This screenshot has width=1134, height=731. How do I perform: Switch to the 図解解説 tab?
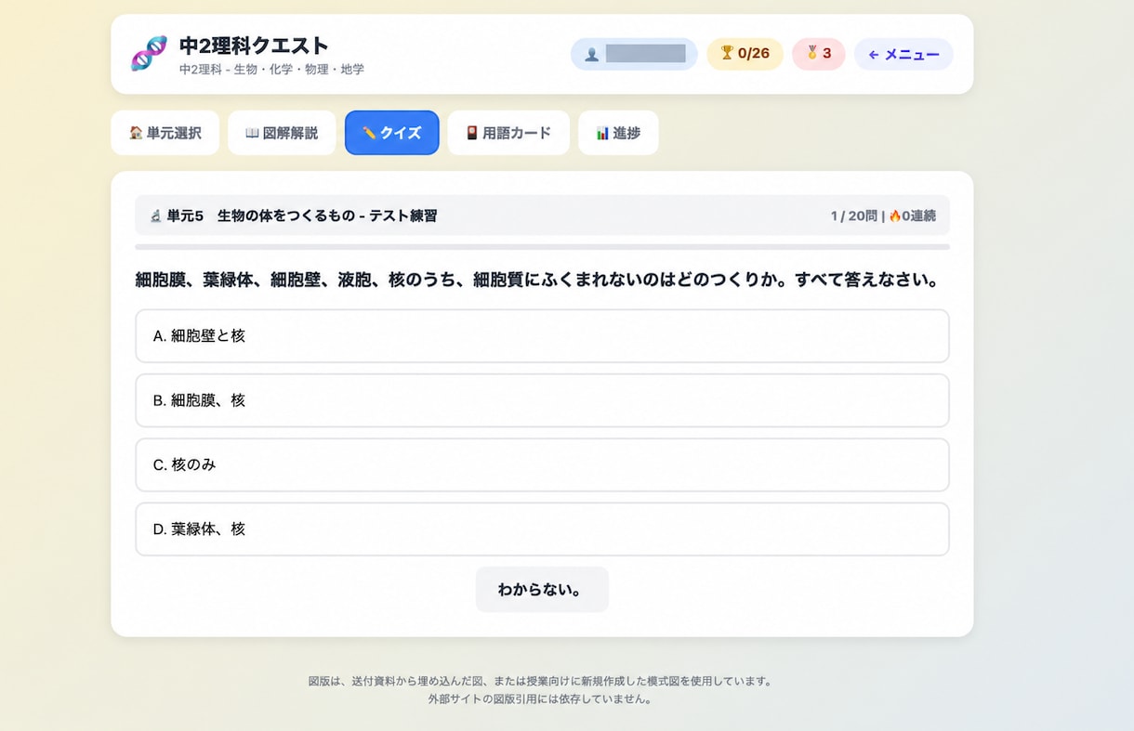coord(282,133)
